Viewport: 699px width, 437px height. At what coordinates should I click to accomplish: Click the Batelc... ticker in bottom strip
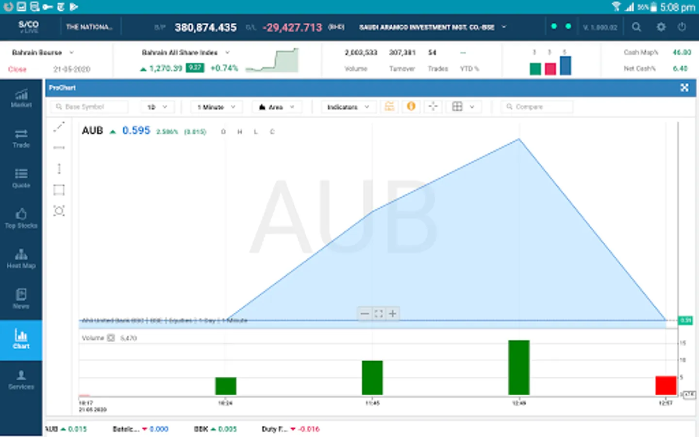140,429
